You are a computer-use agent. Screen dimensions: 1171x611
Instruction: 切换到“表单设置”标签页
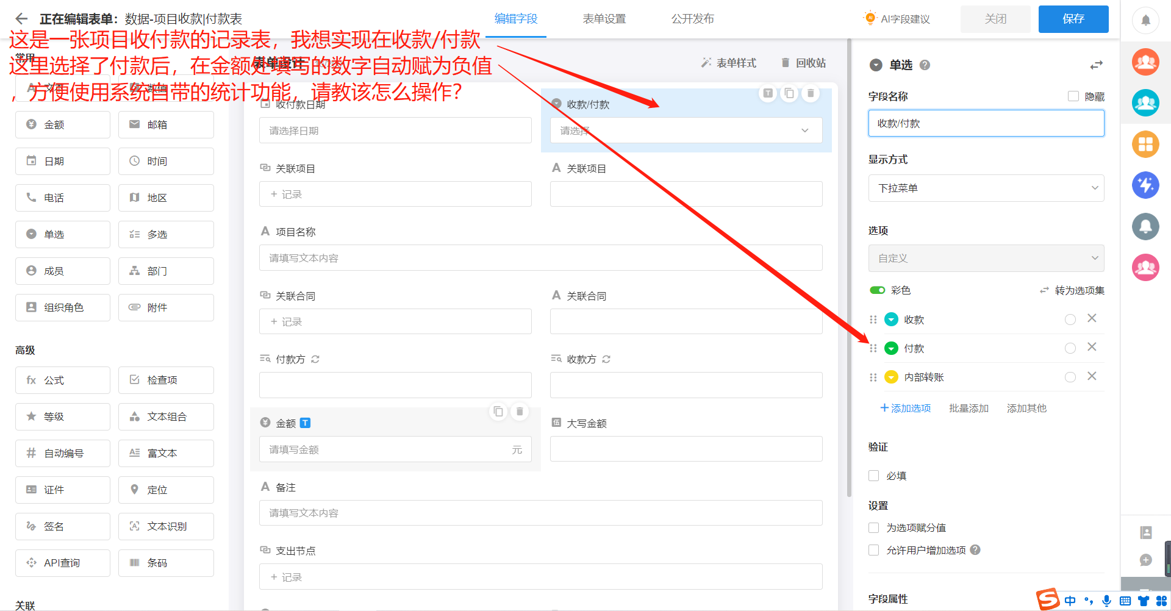coord(603,19)
